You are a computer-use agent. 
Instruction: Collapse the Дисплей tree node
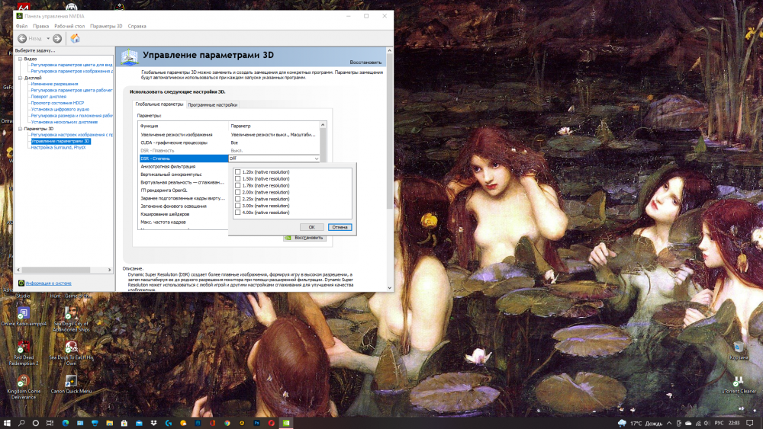coord(21,78)
